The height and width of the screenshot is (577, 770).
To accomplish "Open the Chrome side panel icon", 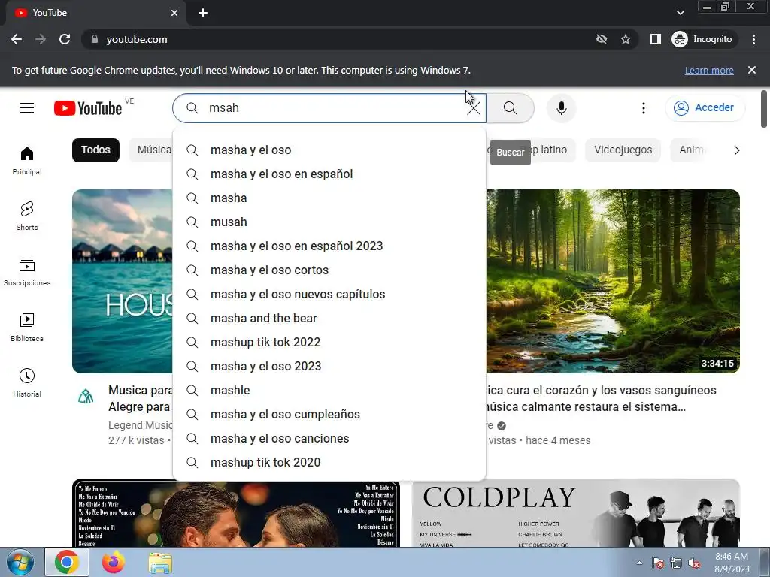I will [655, 39].
